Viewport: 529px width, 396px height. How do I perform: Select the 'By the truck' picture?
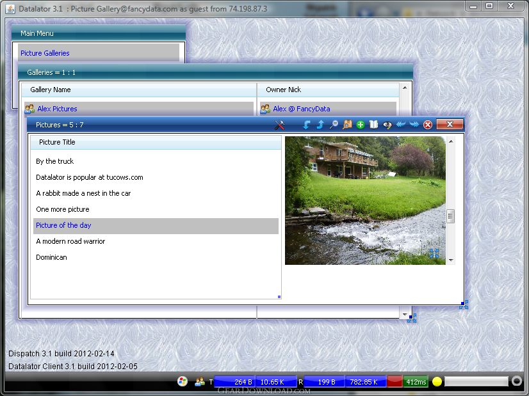pyautogui.click(x=156, y=161)
